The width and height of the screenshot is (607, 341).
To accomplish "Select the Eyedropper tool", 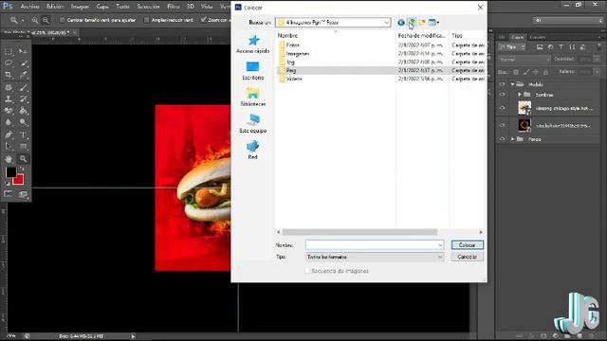I will [23, 75].
